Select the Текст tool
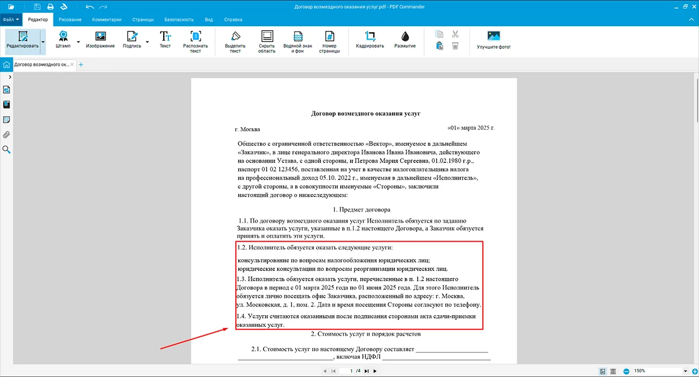699x377 pixels. pos(165,40)
